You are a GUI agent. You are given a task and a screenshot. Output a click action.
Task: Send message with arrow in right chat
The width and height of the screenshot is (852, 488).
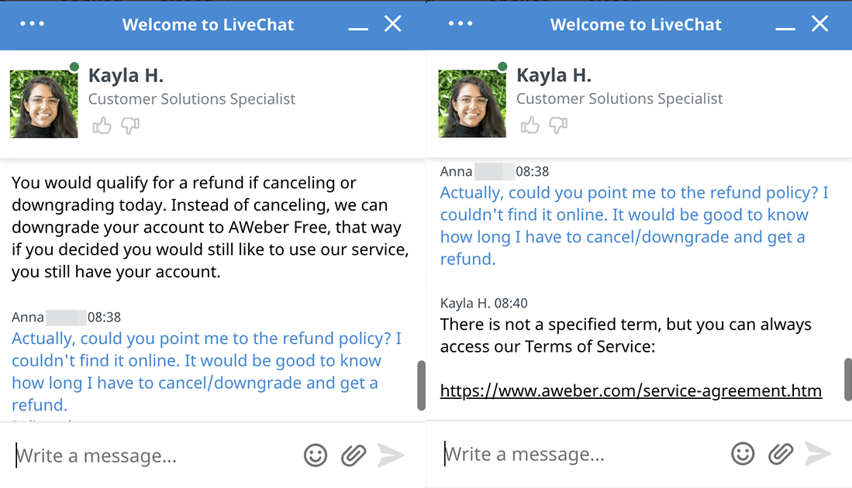819,453
